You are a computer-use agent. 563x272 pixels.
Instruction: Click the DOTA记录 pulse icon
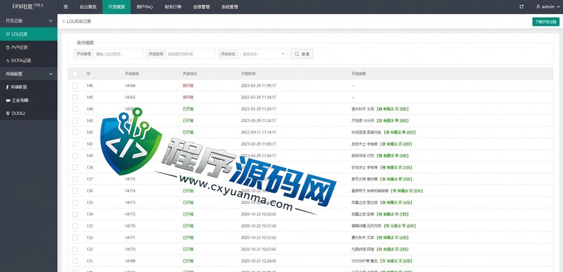(8, 60)
